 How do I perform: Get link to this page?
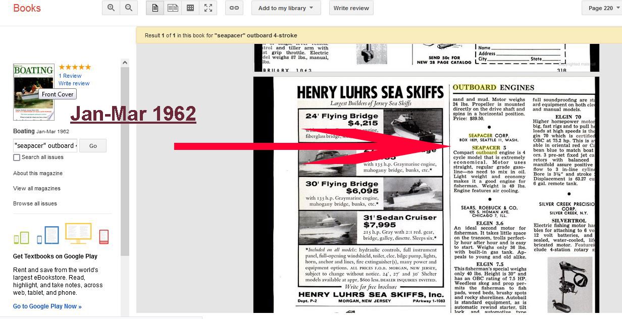234,8
